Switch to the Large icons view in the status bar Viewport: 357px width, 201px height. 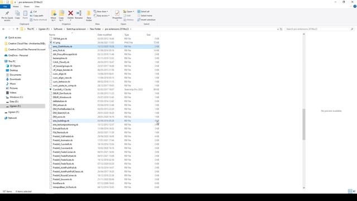tap(354, 192)
